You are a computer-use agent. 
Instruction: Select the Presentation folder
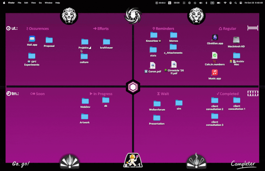[x=157, y=118]
